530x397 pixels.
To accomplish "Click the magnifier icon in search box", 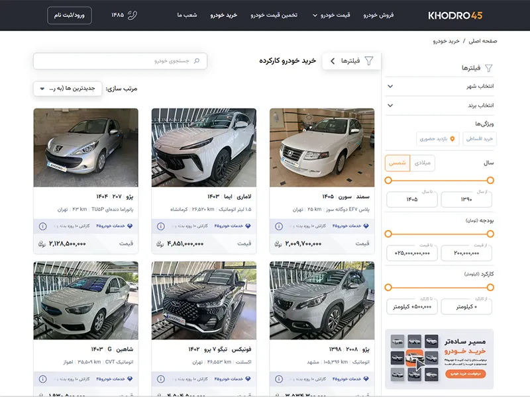I will 197,61.
